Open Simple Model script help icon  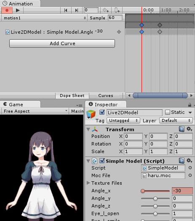[x=182, y=161]
